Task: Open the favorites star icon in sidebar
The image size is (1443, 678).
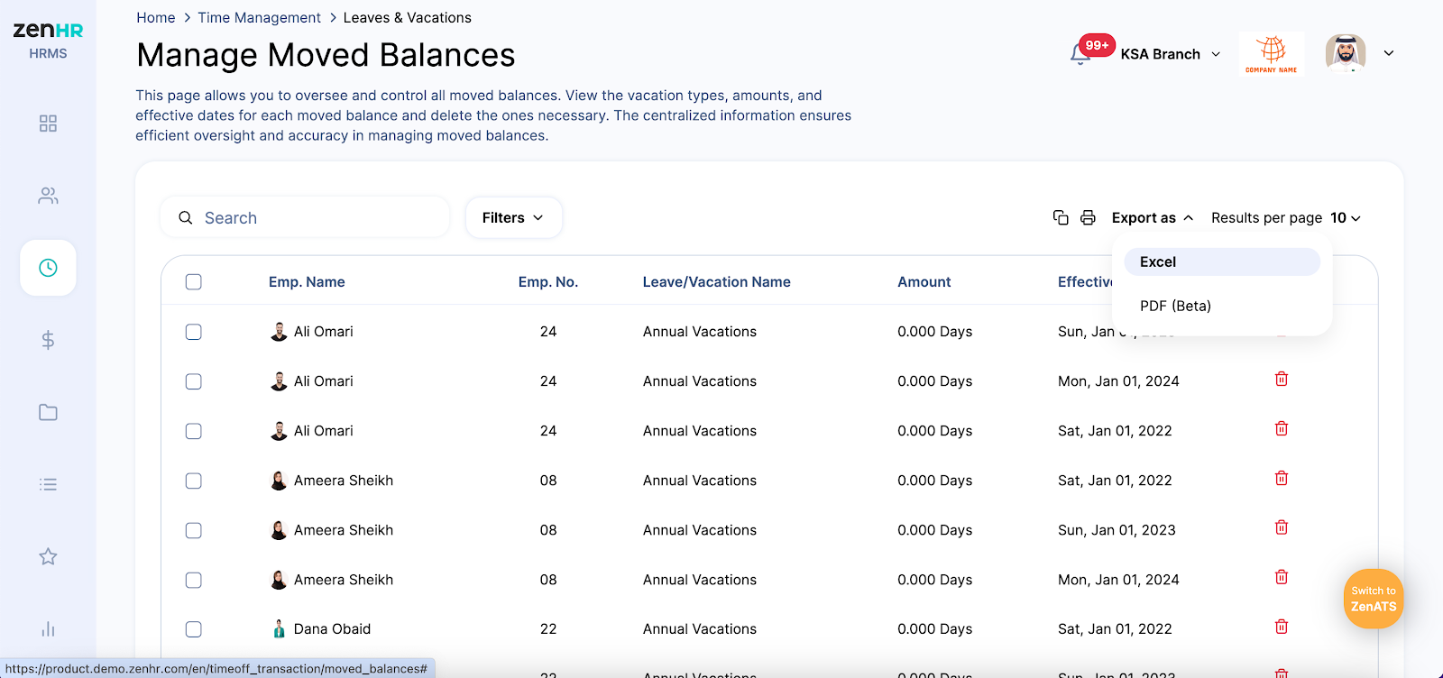Action: pyautogui.click(x=48, y=556)
